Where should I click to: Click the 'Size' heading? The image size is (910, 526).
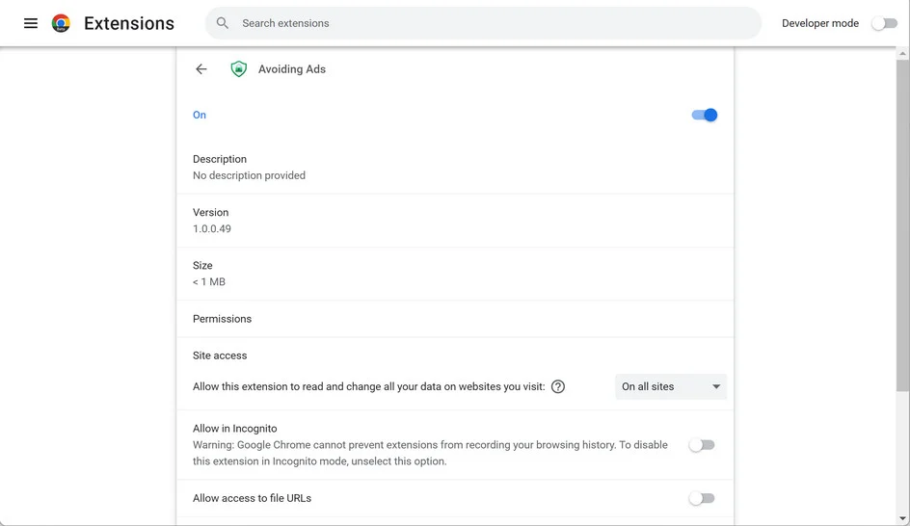pos(202,266)
